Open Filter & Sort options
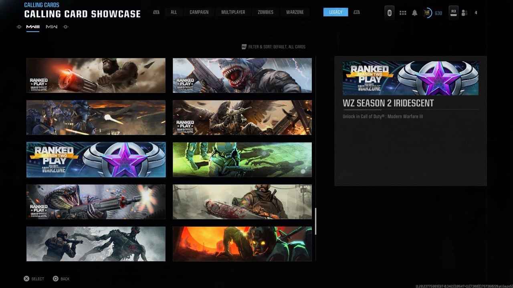This screenshot has height=288, width=513. (x=273, y=47)
